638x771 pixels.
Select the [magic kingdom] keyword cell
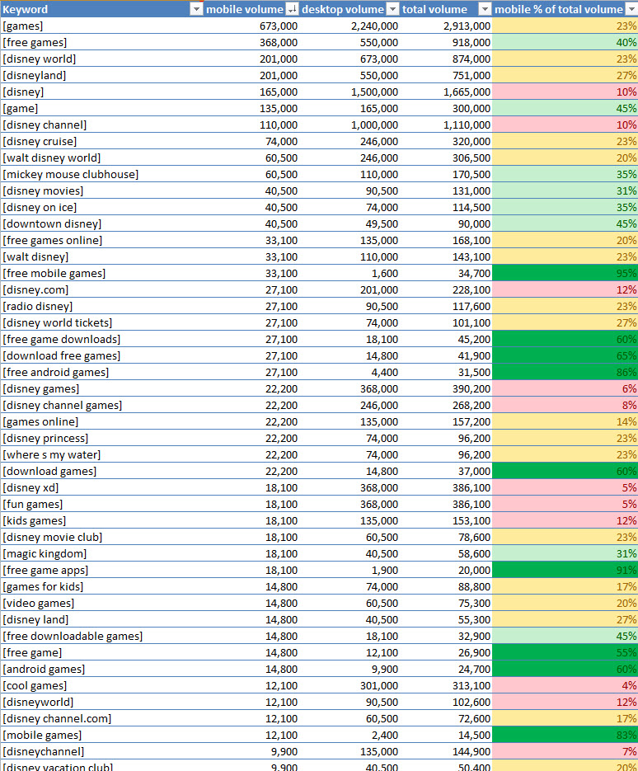[x=101, y=553]
